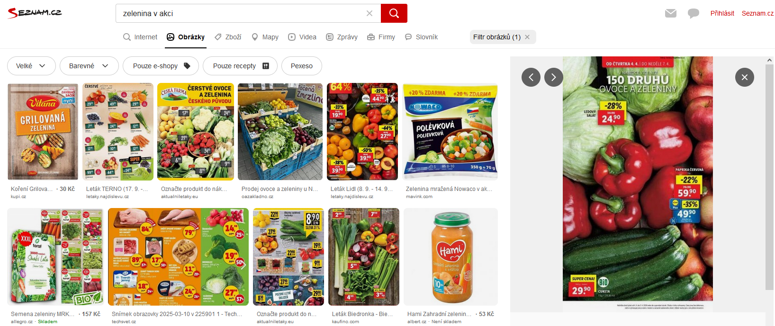Clear the search query with the X icon
This screenshot has height=326, width=775.
(369, 13)
